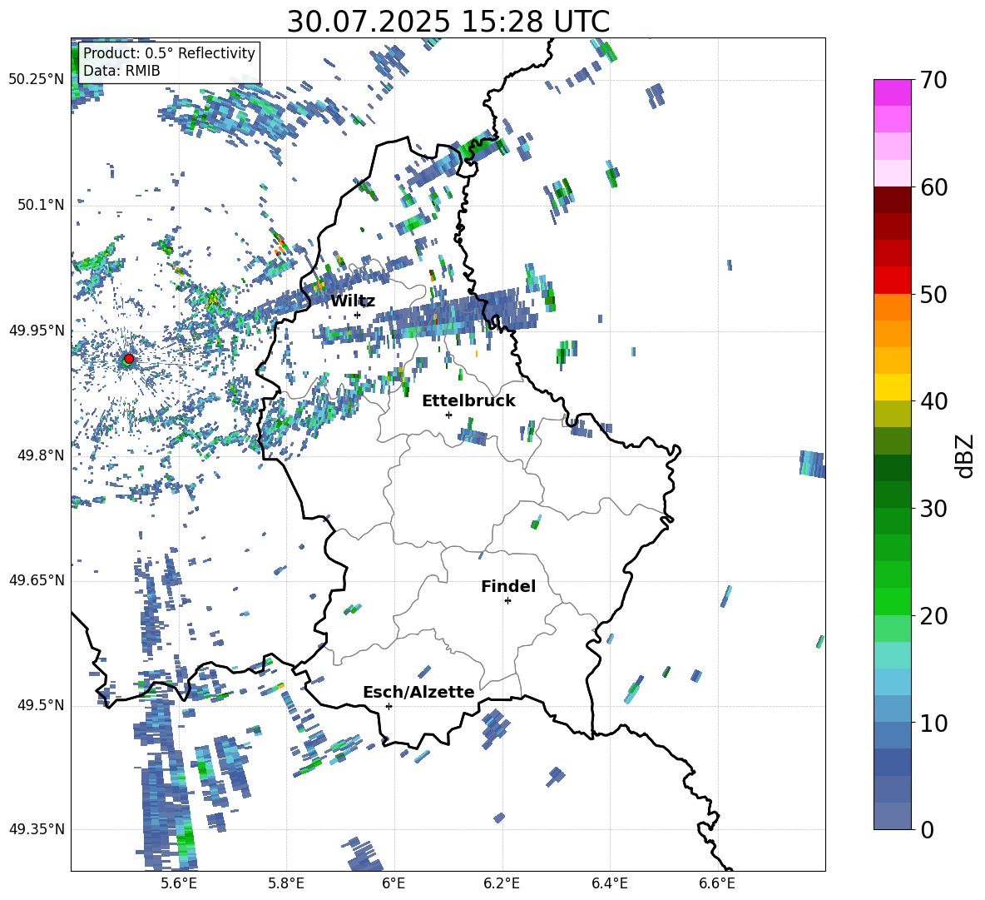The height and width of the screenshot is (900, 985).
Task: Click the 49.35°N latitude label
Action: pos(37,829)
